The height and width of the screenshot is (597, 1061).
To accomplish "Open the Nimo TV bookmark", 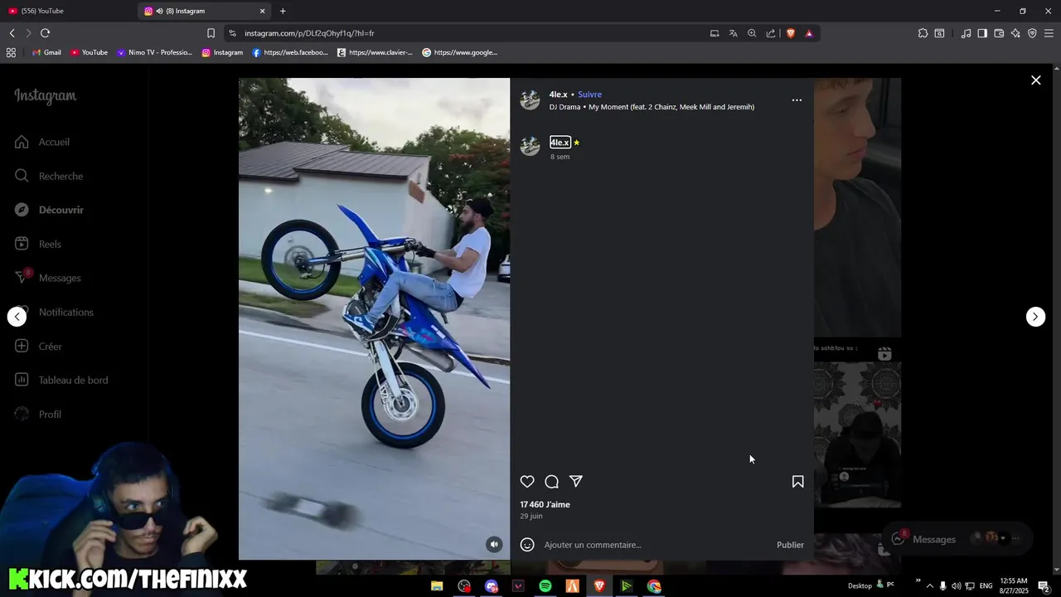I will click(154, 52).
